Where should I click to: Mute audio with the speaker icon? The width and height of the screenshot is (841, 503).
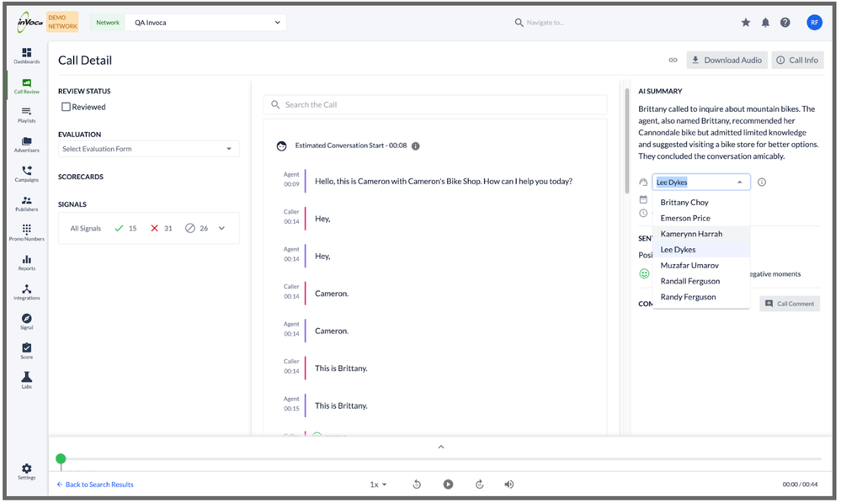(x=508, y=484)
